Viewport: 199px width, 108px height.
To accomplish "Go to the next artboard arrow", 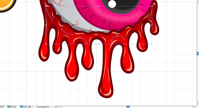I will (24, 107).
